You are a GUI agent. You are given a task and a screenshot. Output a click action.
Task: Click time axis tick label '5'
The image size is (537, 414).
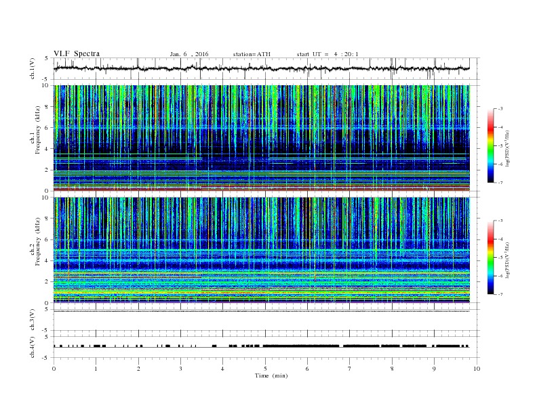[265, 369]
